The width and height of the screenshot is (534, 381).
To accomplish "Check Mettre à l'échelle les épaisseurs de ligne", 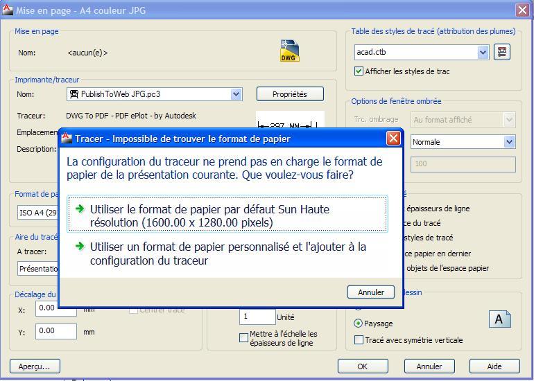I will [243, 338].
